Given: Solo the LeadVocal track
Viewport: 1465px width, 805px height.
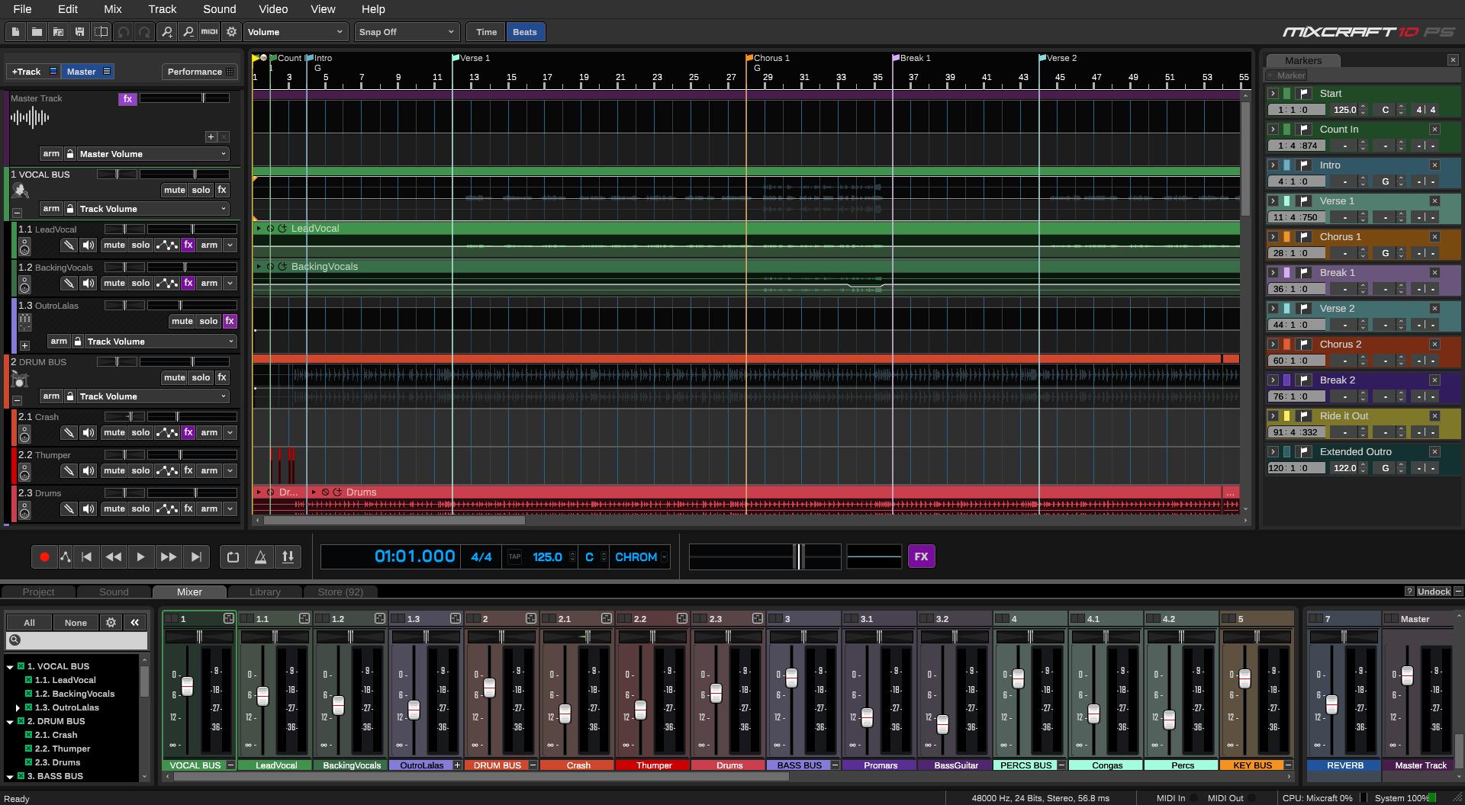Looking at the screenshot, I should (140, 245).
